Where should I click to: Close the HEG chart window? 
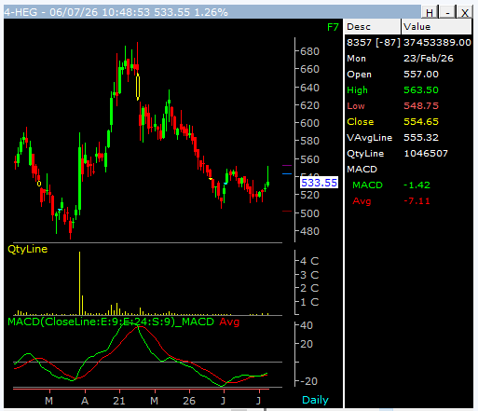coord(465,12)
